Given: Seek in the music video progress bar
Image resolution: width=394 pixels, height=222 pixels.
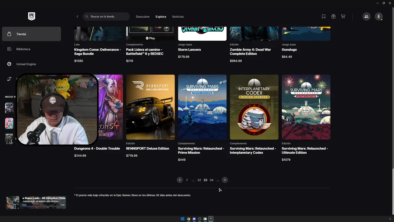Looking at the screenshot, I should (43, 207).
